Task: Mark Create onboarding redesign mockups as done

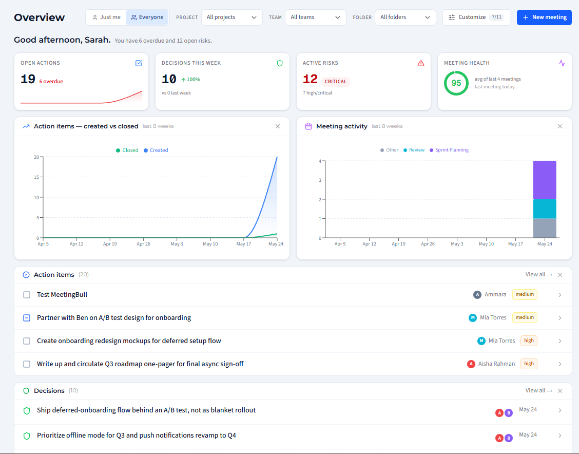Action: (27, 341)
